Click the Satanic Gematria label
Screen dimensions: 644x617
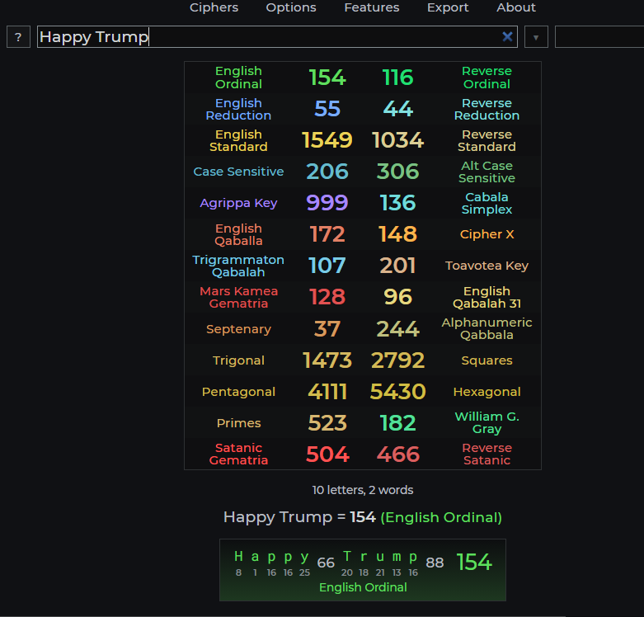click(x=238, y=454)
